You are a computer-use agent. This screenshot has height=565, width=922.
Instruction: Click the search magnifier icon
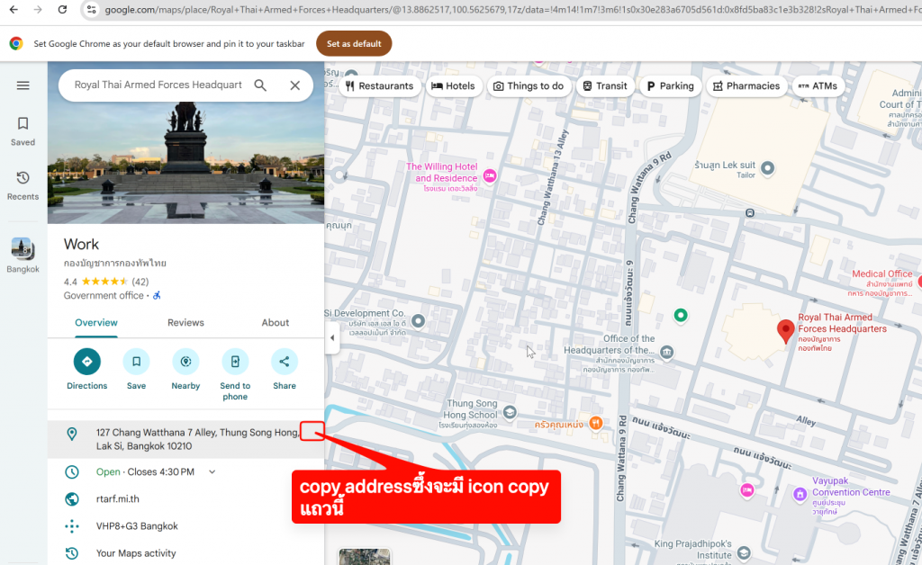pos(260,85)
